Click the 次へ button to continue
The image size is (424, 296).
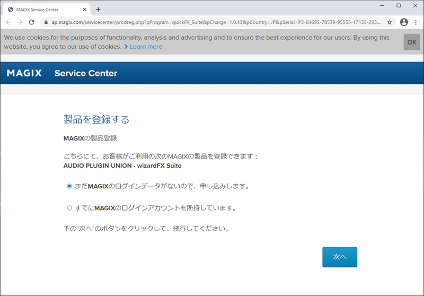point(340,257)
